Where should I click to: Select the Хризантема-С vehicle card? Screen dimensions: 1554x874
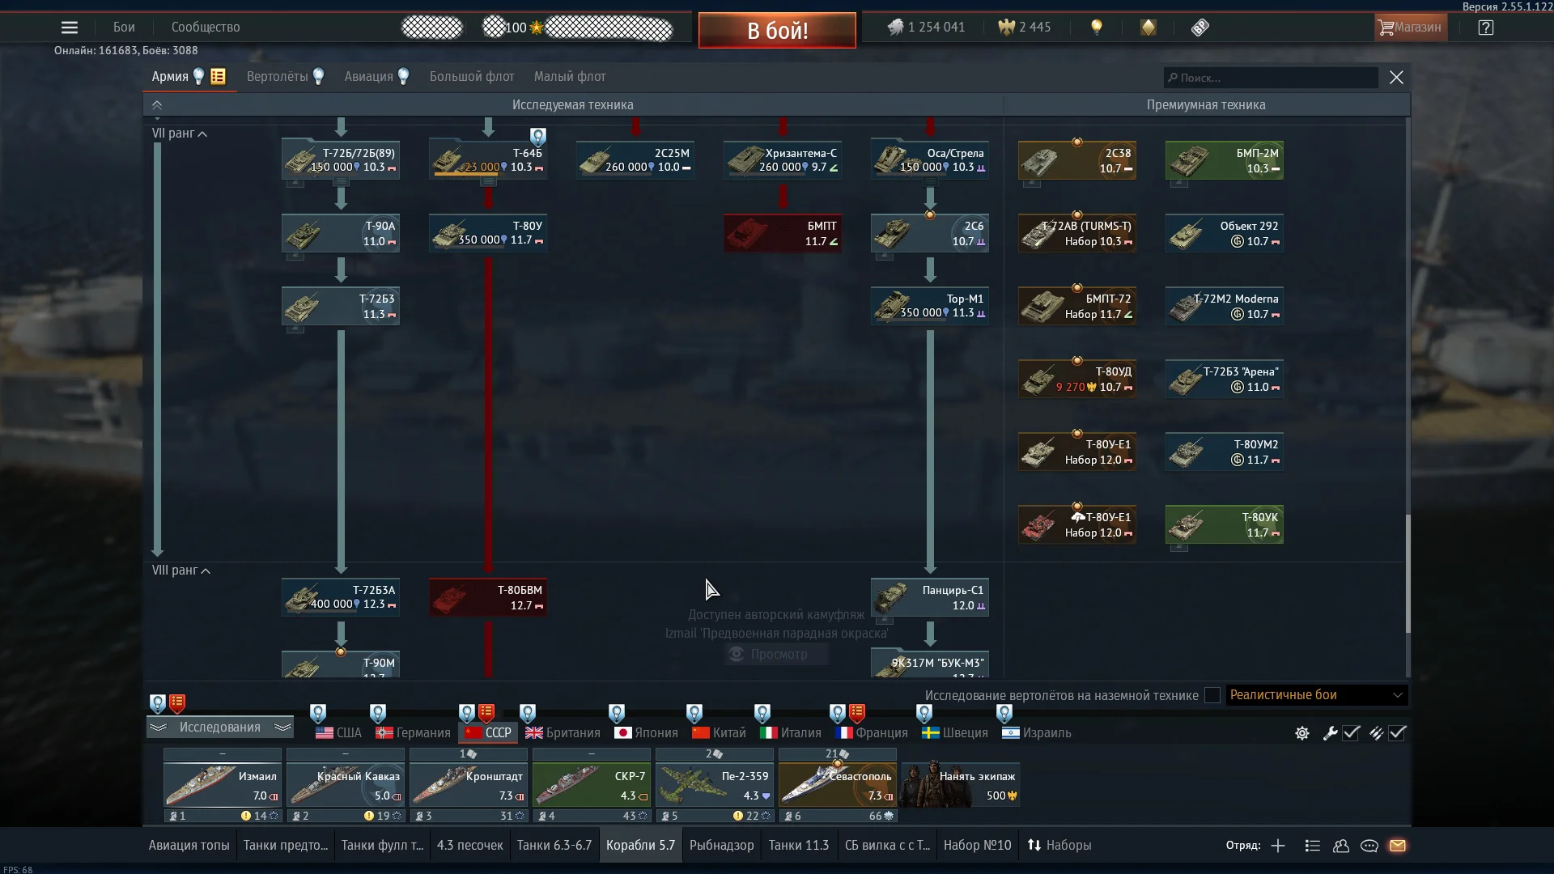(x=783, y=160)
